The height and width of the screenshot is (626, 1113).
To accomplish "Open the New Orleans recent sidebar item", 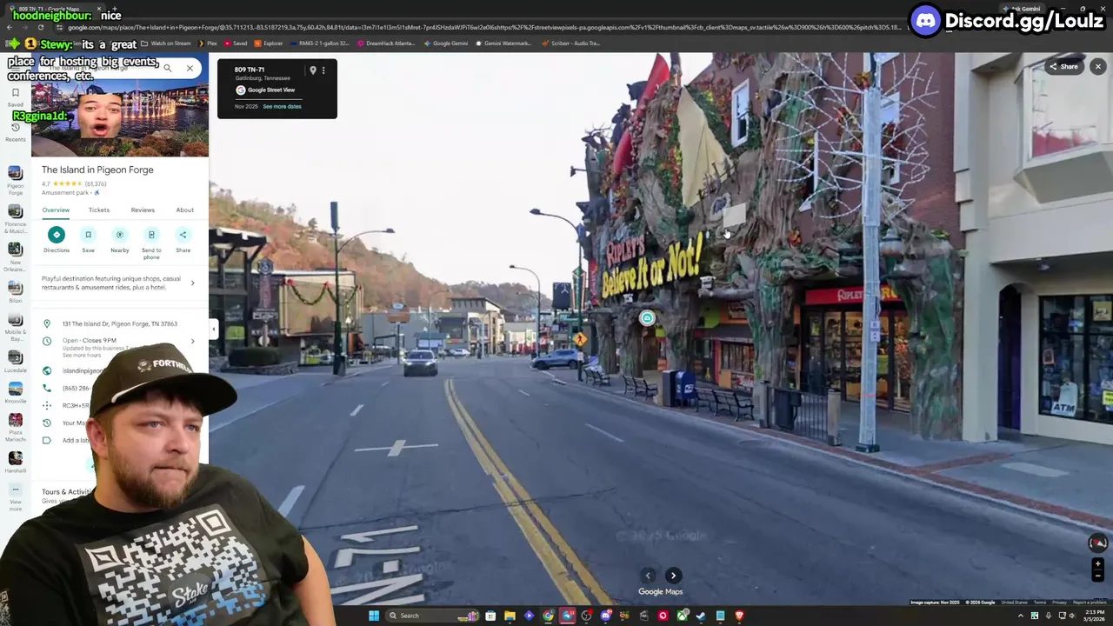I will (x=15, y=258).
